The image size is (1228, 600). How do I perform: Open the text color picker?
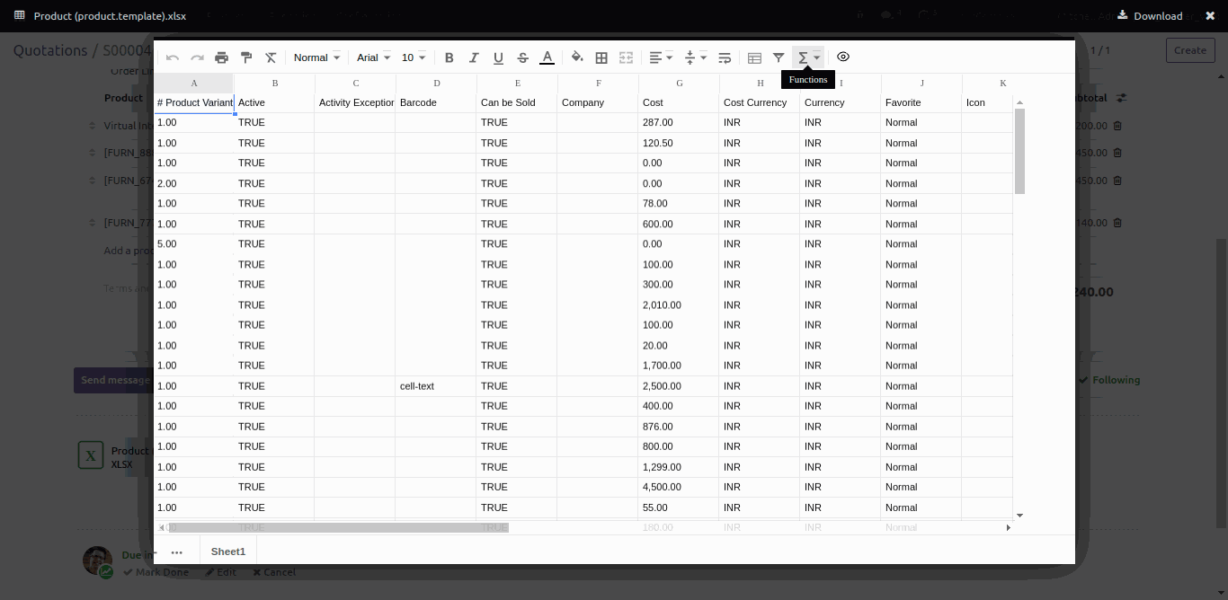[x=547, y=57]
